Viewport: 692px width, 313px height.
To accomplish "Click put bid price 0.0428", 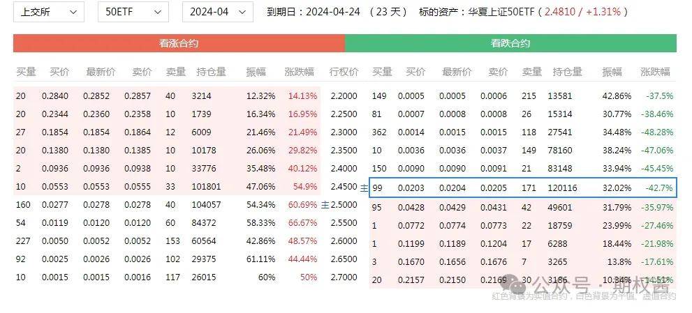I will (411, 207).
